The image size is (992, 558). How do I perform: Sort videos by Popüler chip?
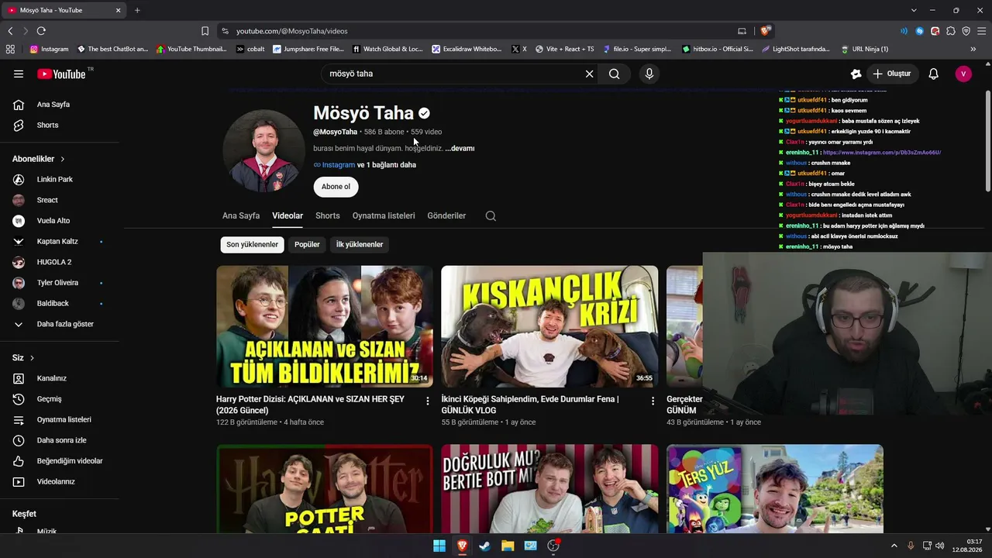point(307,245)
